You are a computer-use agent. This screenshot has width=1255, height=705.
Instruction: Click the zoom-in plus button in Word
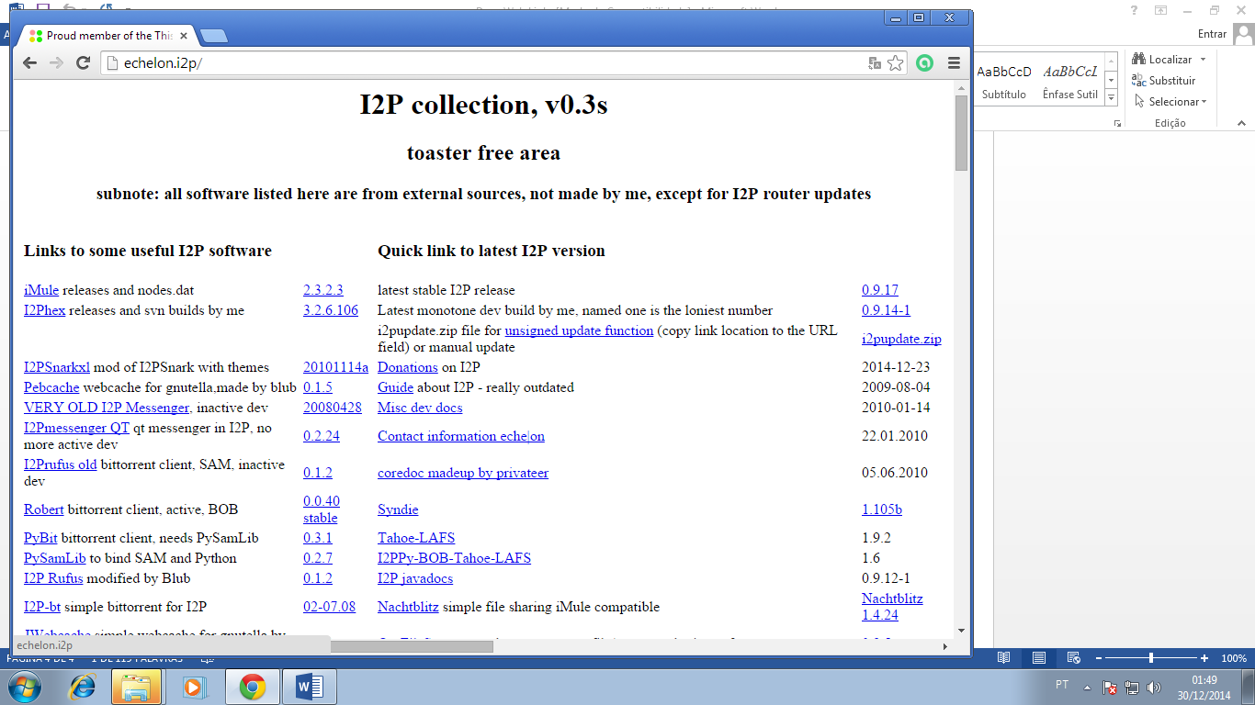1206,658
